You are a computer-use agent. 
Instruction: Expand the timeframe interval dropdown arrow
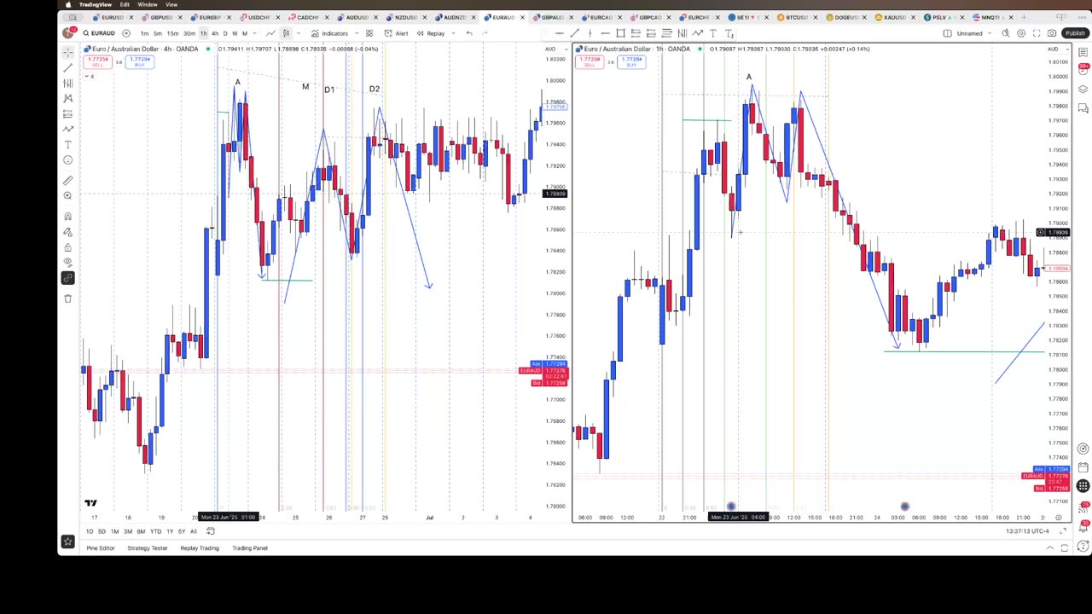point(255,33)
